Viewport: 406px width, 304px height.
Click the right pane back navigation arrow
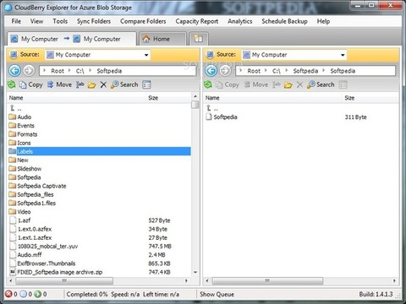coord(211,70)
